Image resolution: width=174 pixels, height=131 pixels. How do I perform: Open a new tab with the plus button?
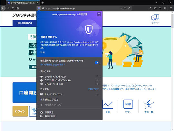coord(43,3)
